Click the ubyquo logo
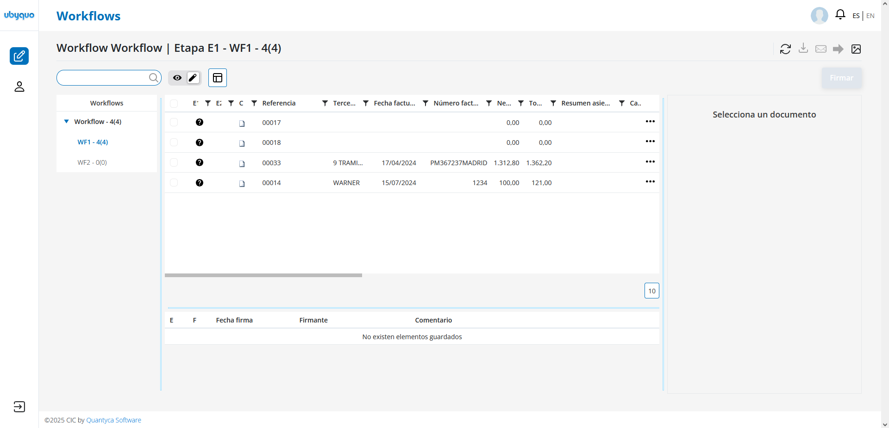 (19, 15)
